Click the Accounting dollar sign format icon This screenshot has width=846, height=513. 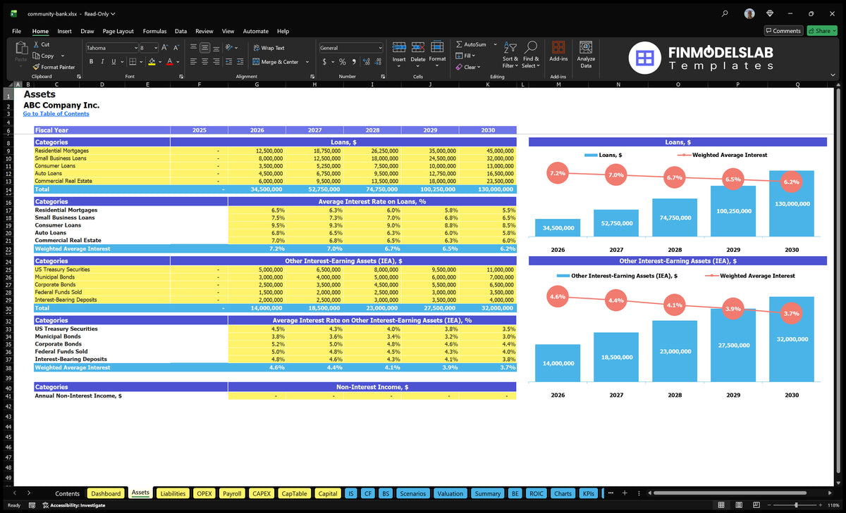click(x=324, y=62)
